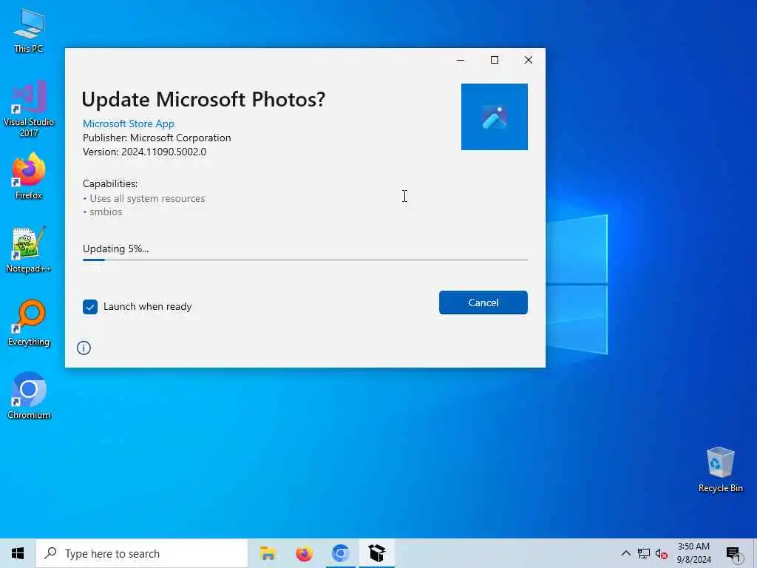Close the App Installer window

tap(528, 60)
